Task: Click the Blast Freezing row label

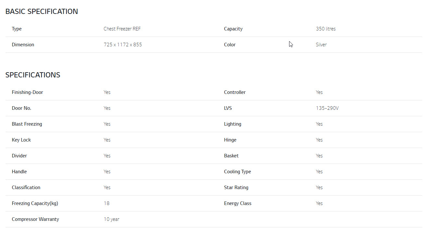Action: [x=27, y=124]
